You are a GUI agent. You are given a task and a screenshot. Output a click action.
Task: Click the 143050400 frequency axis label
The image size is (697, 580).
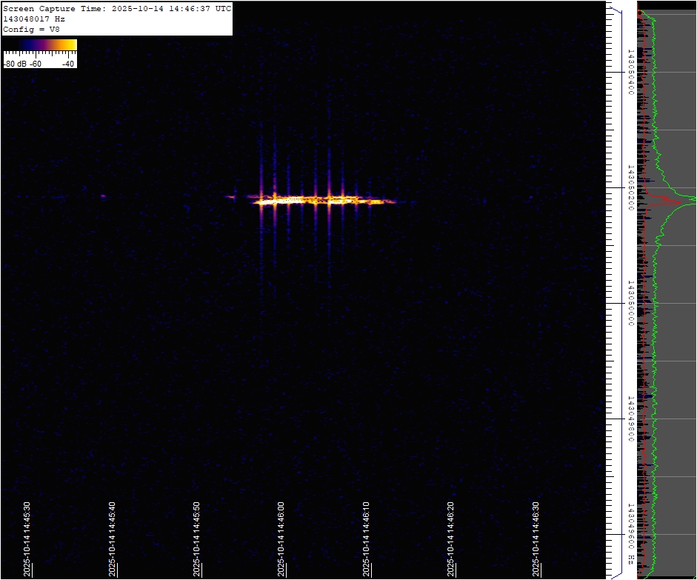point(630,73)
